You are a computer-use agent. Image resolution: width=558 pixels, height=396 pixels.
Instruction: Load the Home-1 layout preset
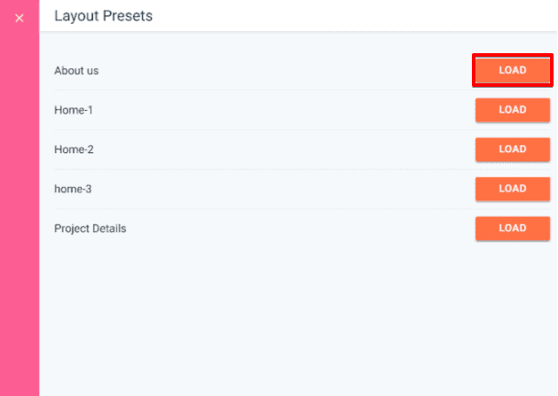[x=512, y=110]
